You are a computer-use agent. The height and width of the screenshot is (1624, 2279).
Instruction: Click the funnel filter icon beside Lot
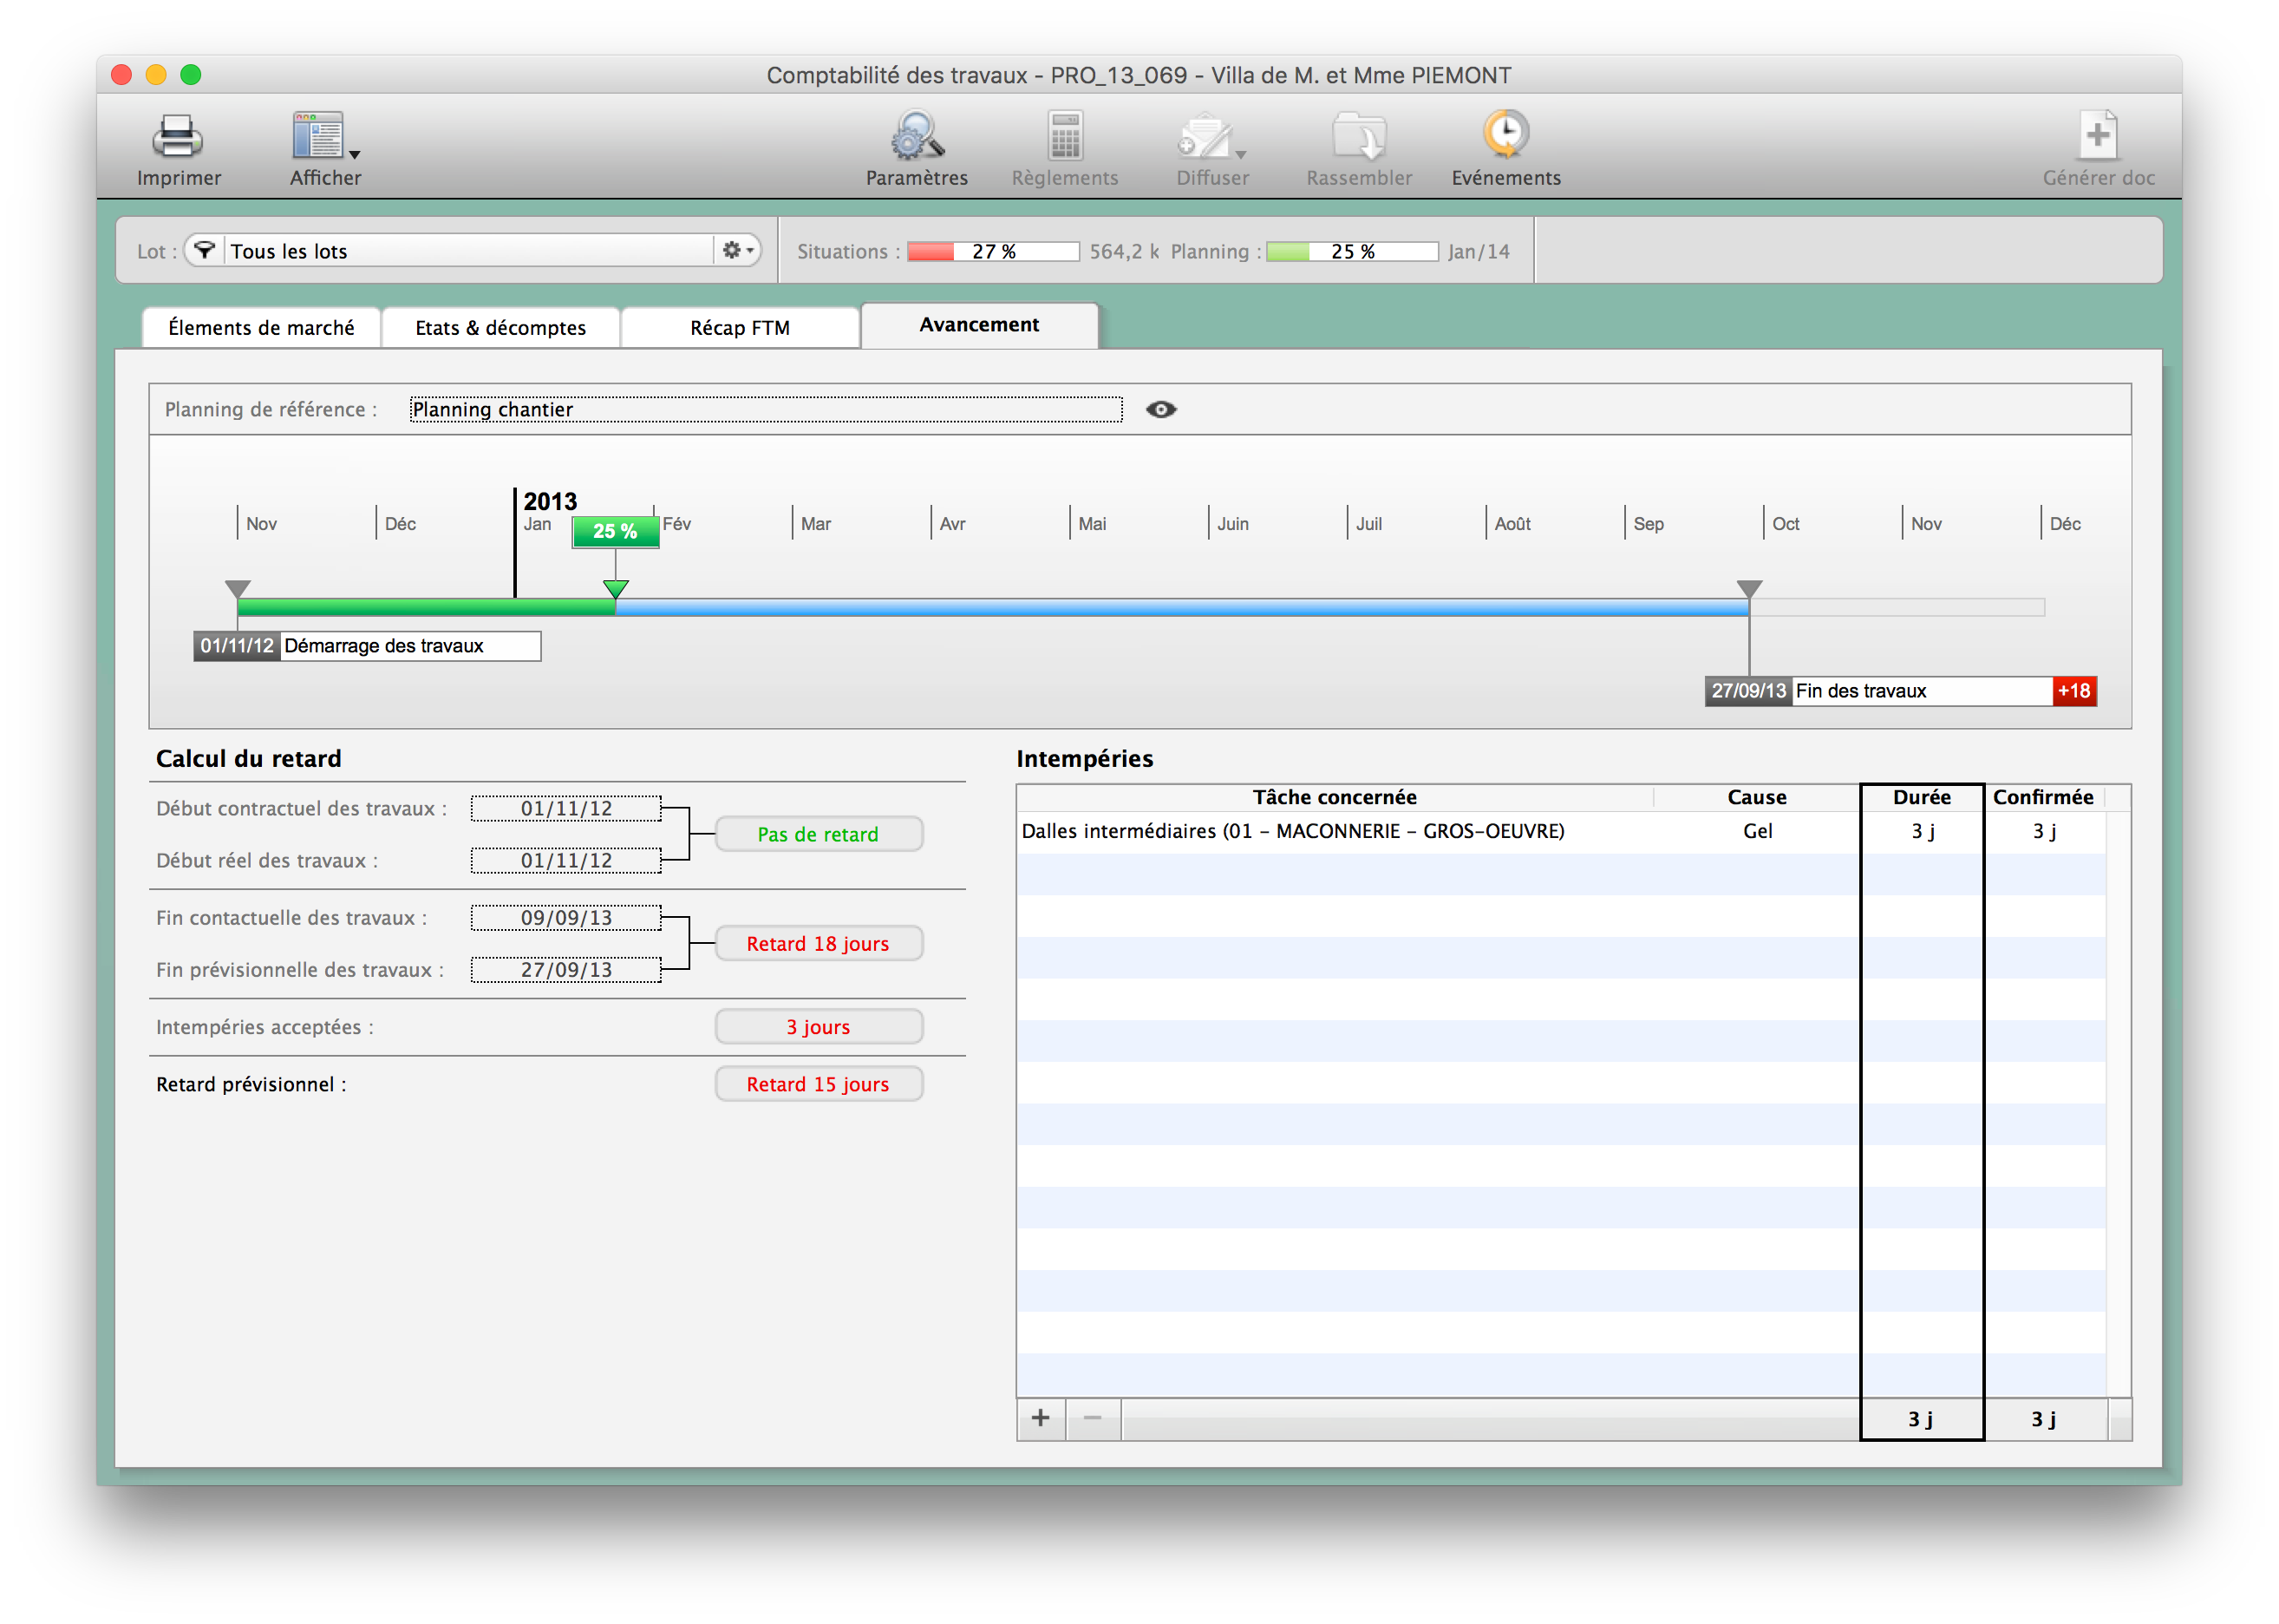(x=204, y=250)
